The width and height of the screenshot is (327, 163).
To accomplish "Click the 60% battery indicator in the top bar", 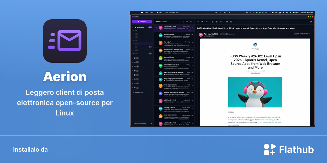I will coord(296,12).
